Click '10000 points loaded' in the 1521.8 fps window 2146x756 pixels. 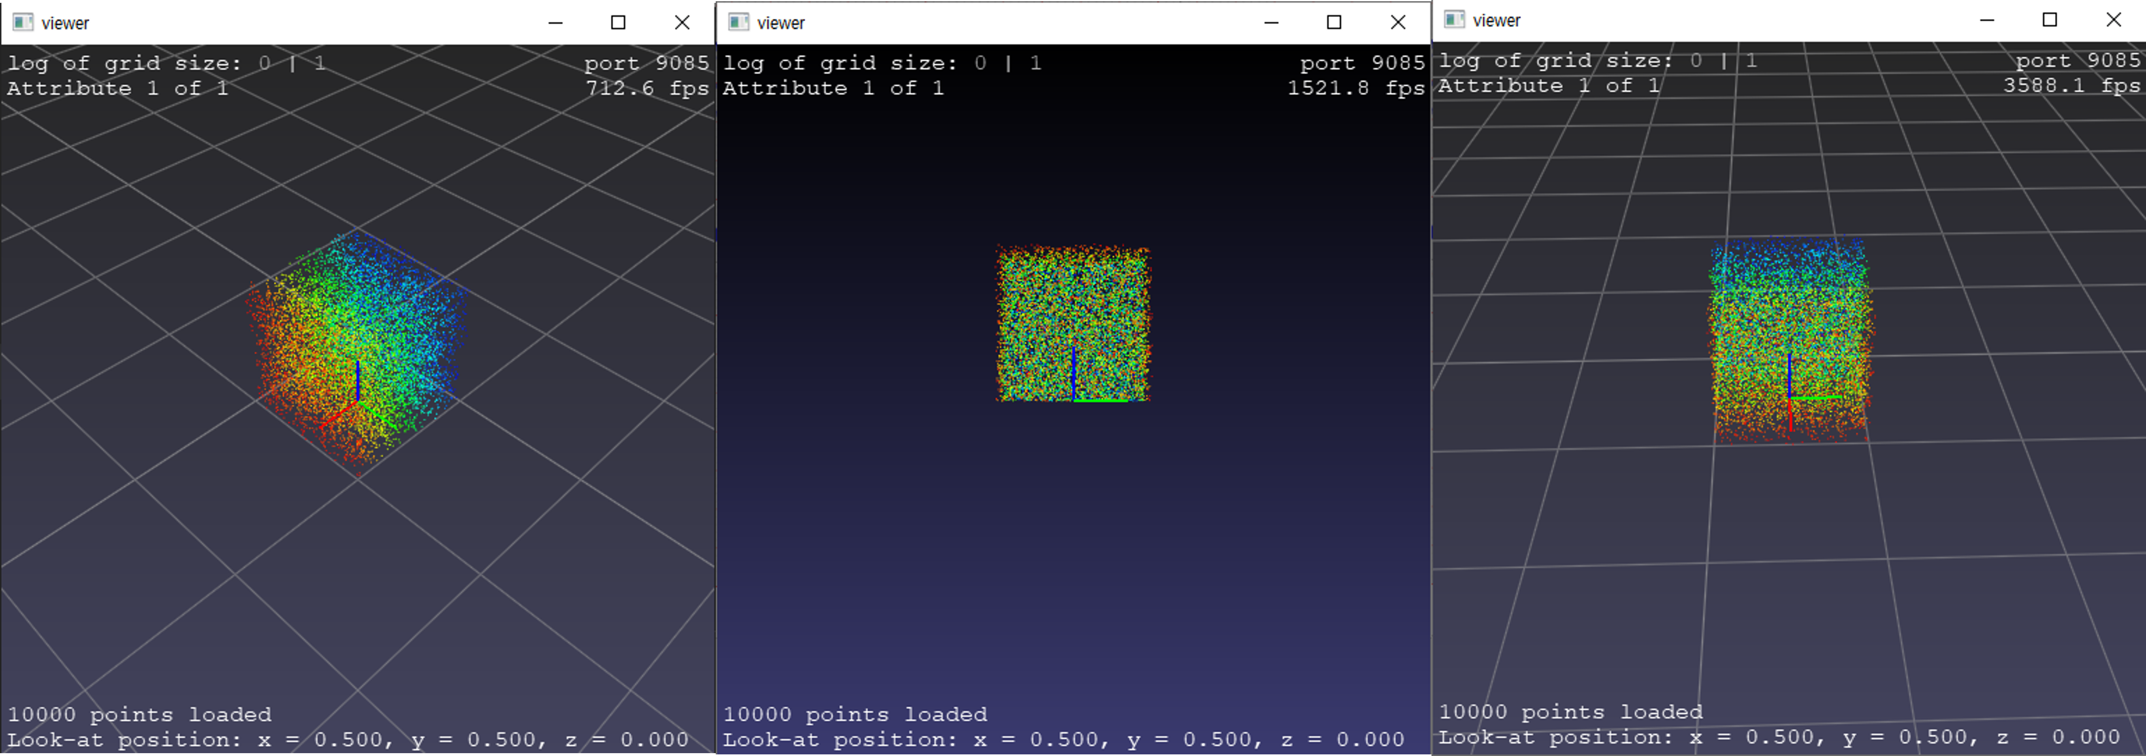point(855,714)
